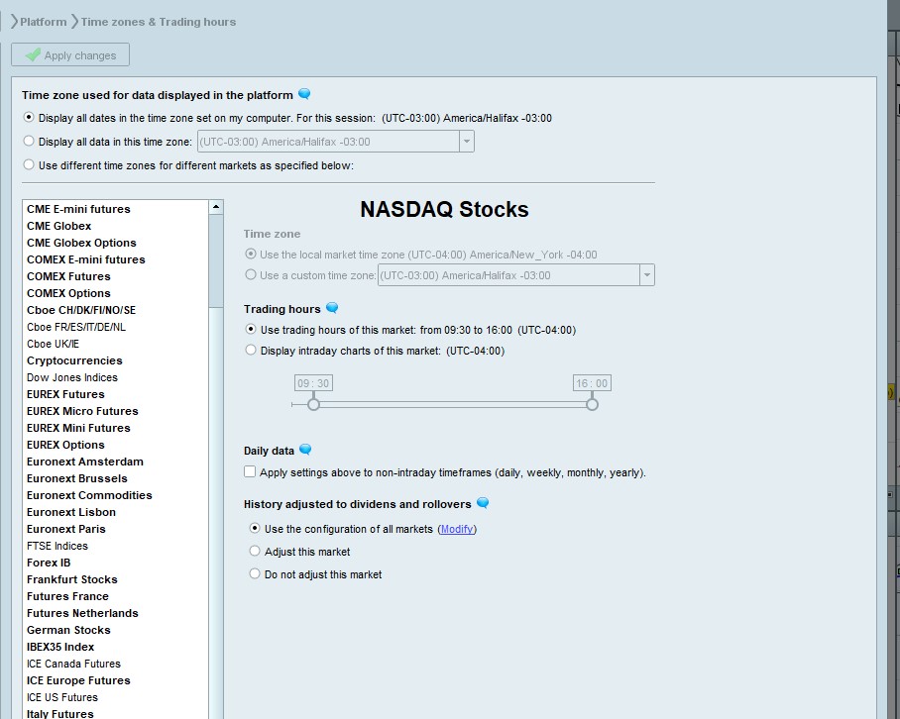Open the Daily data help bubble
This screenshot has height=719, width=900.
pos(305,450)
